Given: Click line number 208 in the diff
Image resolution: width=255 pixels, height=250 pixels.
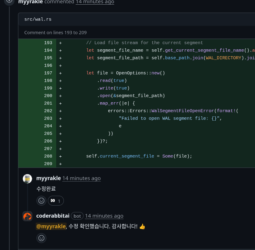Looking at the screenshot, I should 48,156.
